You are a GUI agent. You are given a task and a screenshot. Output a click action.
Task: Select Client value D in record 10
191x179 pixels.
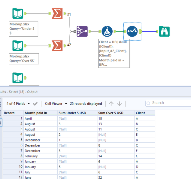point(145,167)
